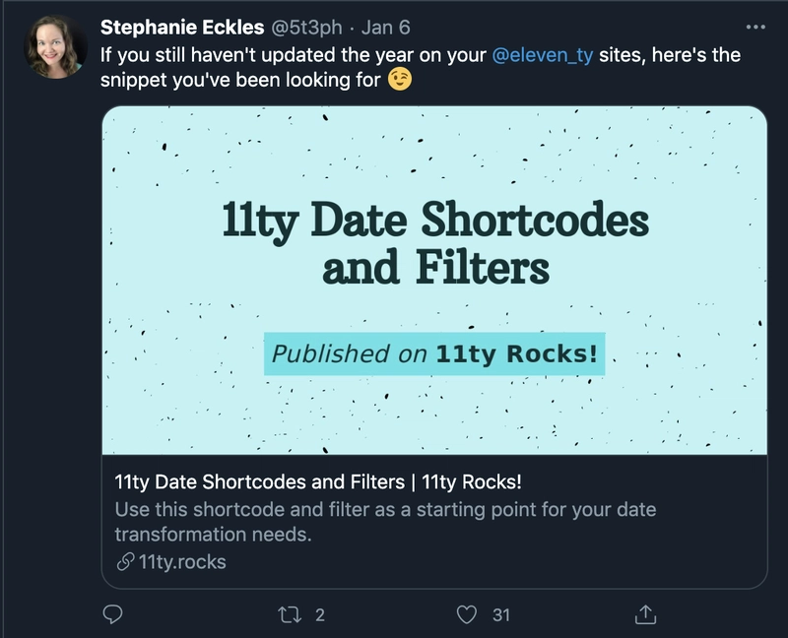788x638 pixels.
Task: Open the @eleven_ty mention link
Action: pos(543,55)
